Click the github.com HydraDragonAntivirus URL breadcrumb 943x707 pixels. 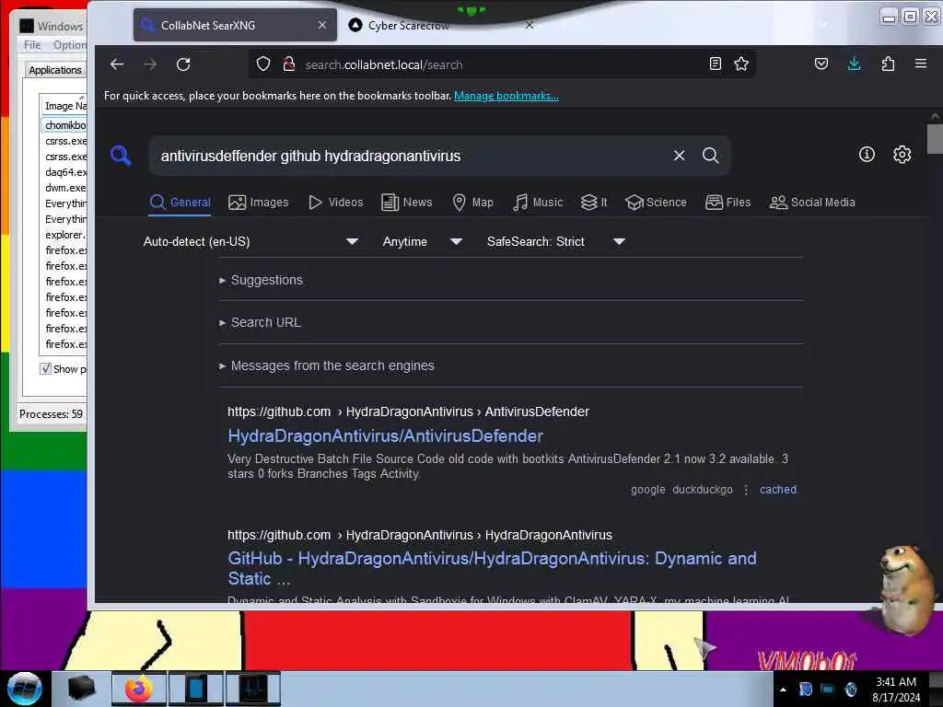pos(420,535)
